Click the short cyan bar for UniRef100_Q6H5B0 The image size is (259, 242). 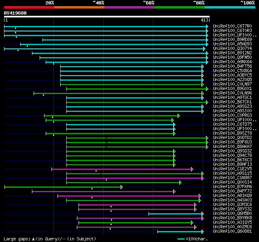coord(176,214)
